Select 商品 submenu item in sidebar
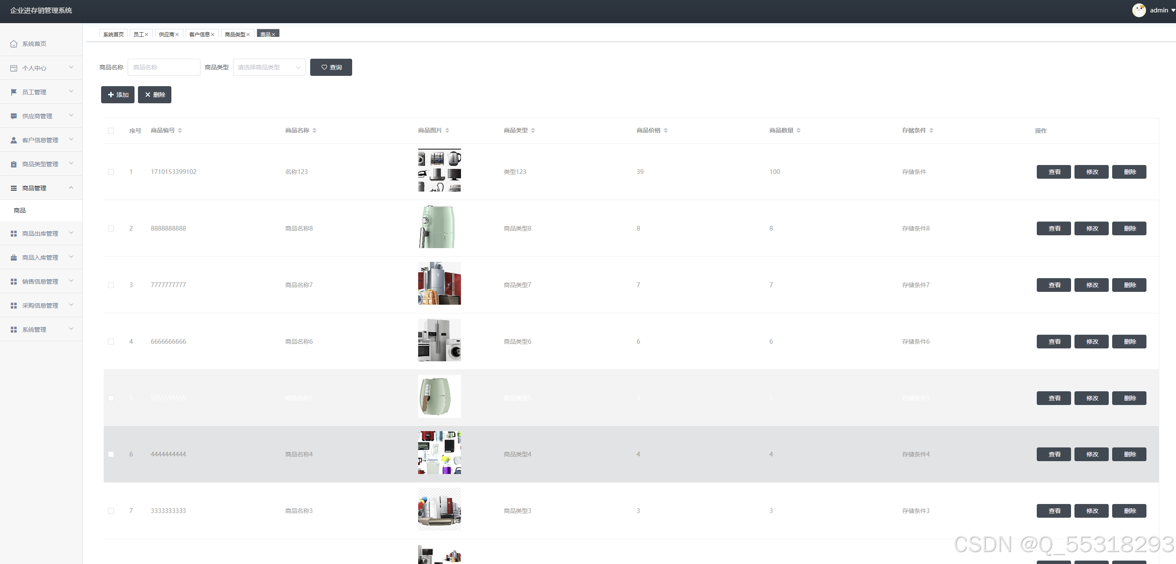This screenshot has width=1176, height=564. coord(20,210)
